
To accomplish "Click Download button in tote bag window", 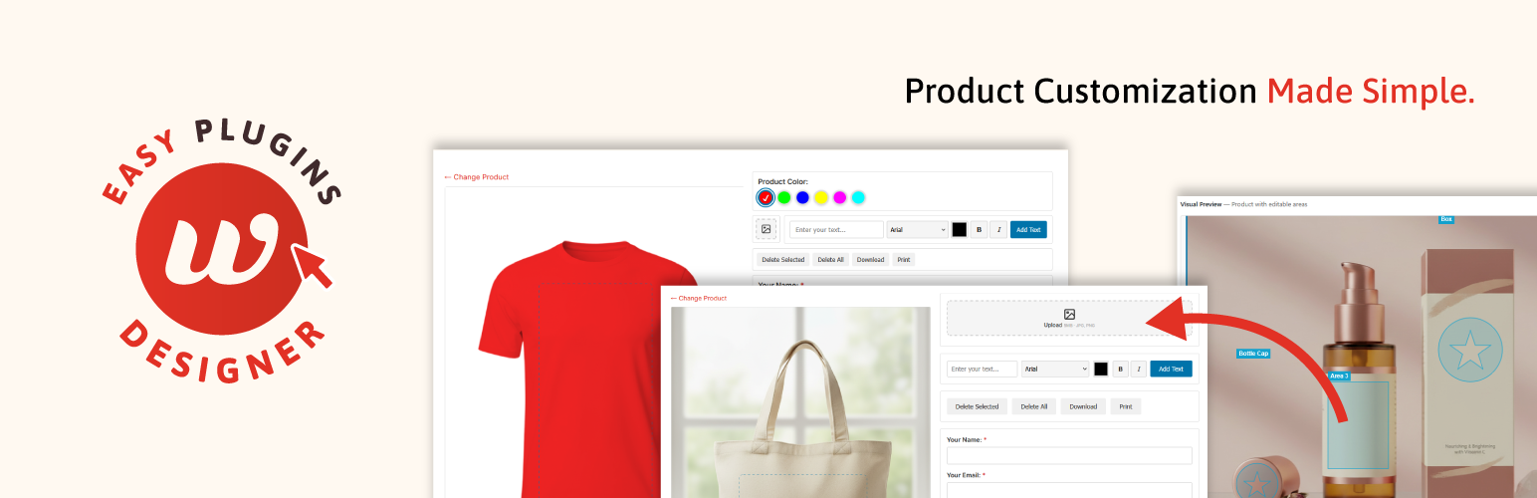I will 1083,406.
